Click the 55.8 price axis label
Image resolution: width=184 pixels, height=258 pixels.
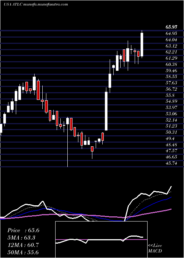(170, 95)
